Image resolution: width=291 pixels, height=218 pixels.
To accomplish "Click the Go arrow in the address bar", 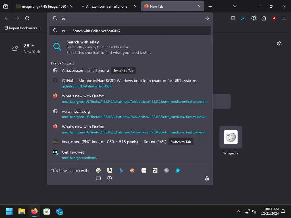I will click(207, 18).
